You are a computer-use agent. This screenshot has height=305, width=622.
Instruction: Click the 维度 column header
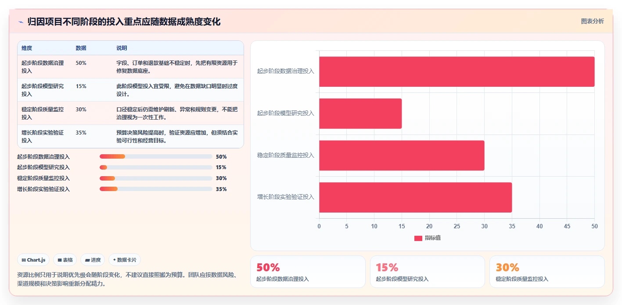coord(27,48)
